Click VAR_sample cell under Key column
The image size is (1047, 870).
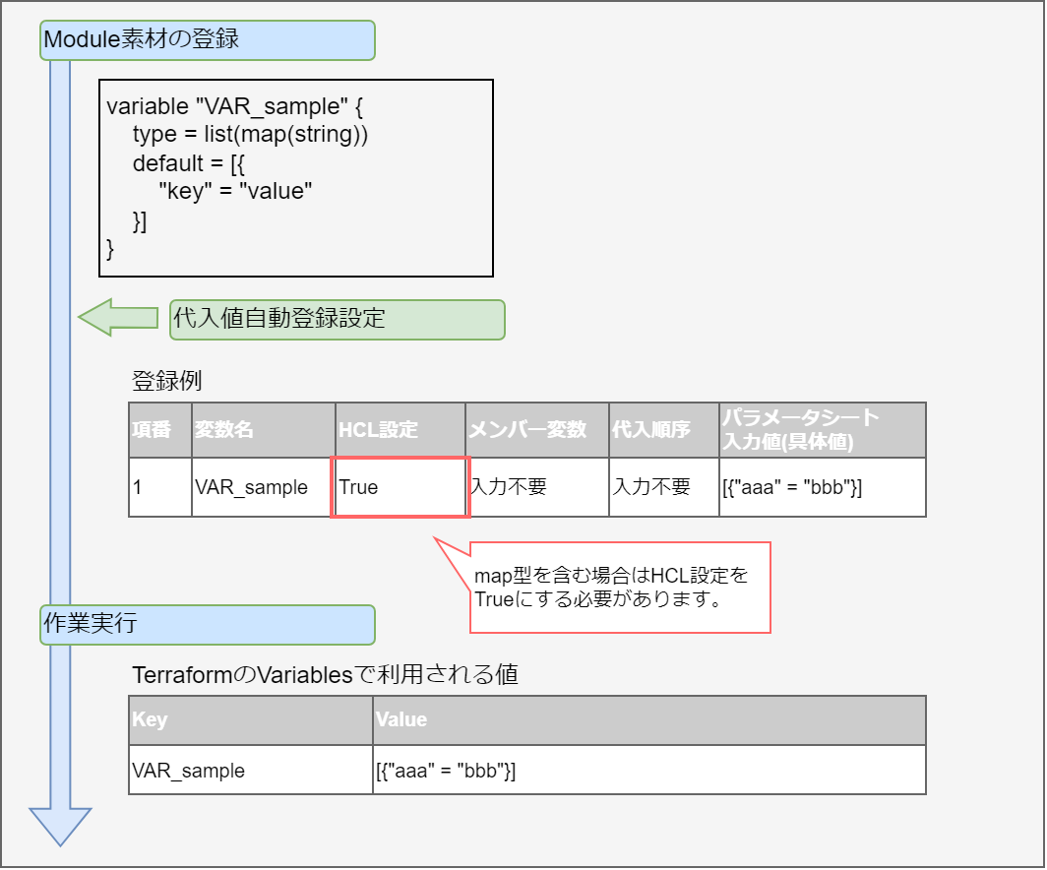250,771
